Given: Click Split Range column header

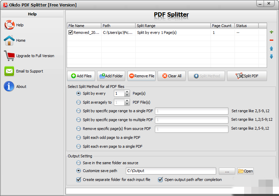Looking at the screenshot, I should (173, 26).
